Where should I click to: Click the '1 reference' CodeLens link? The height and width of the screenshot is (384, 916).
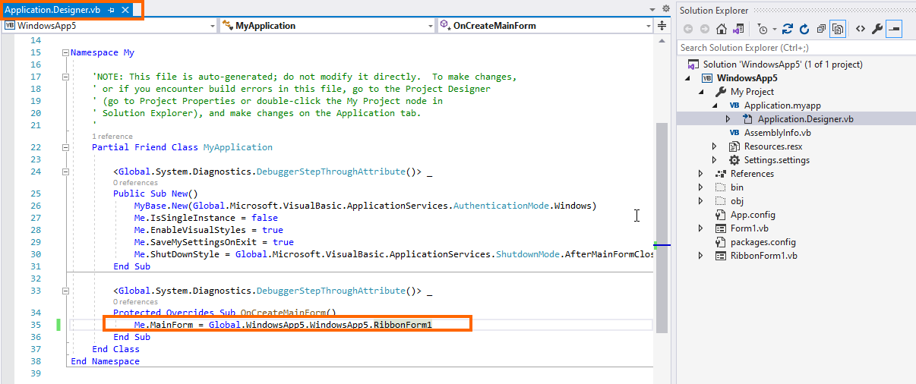(x=112, y=137)
